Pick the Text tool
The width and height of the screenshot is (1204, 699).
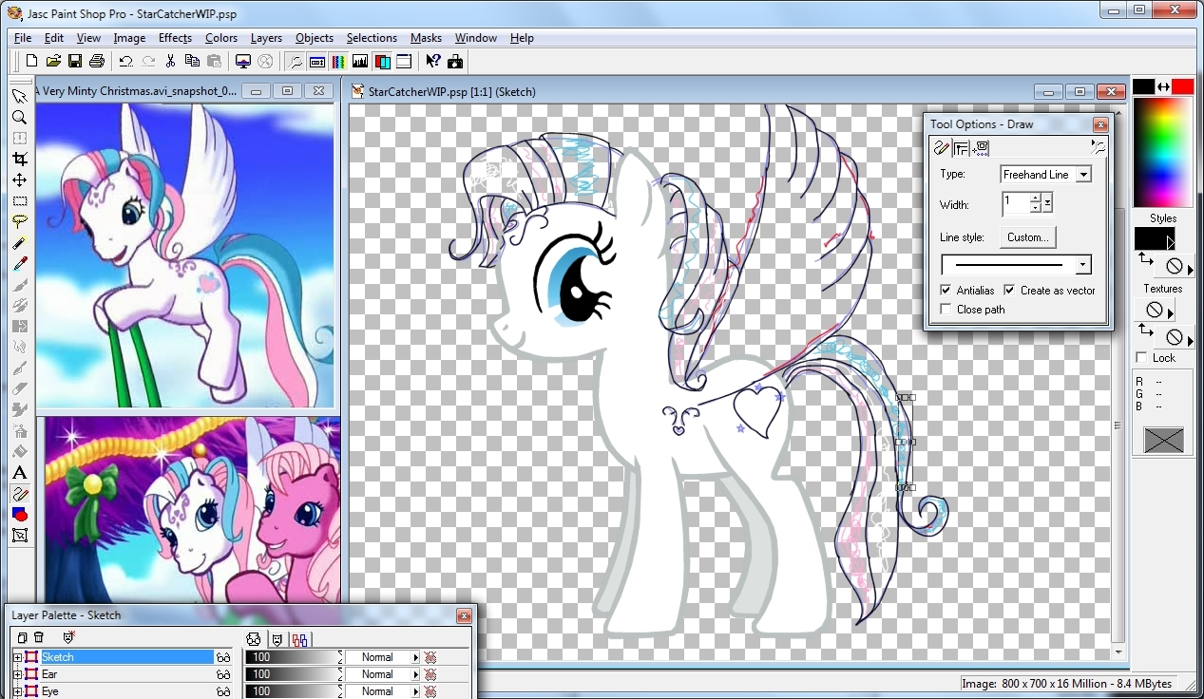pos(19,472)
